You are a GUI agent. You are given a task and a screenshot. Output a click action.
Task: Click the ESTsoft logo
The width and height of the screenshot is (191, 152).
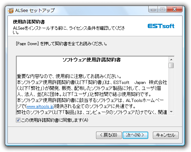[x=161, y=26]
